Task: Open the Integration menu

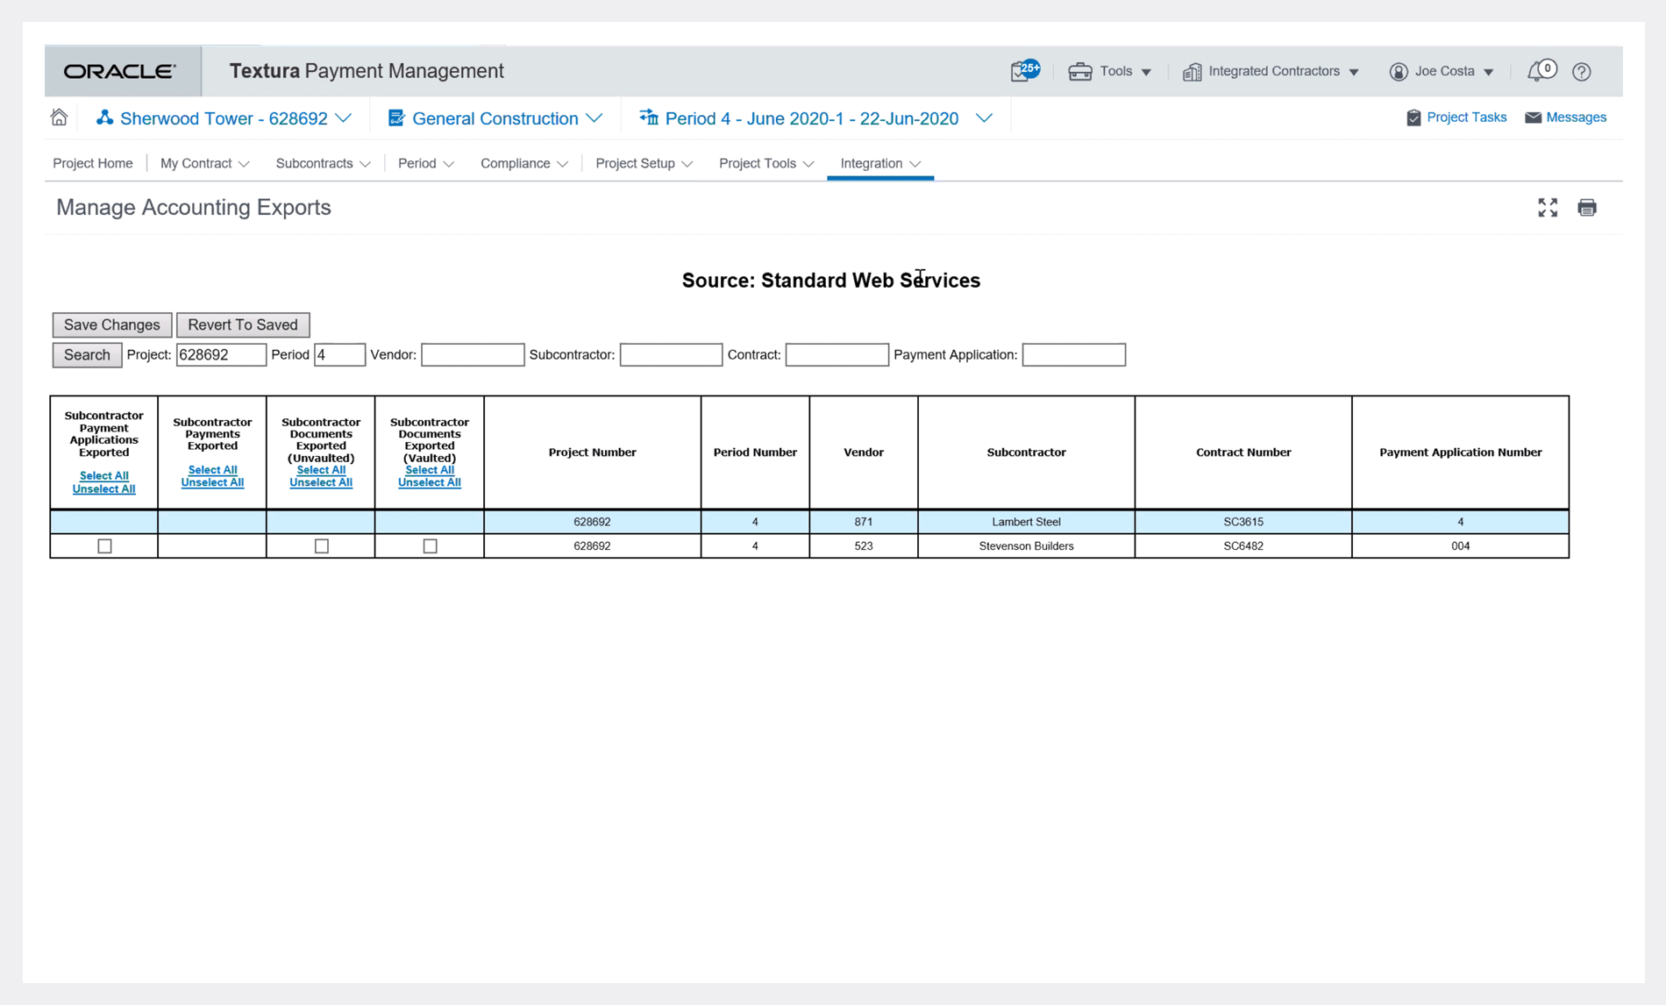Action: click(880, 164)
